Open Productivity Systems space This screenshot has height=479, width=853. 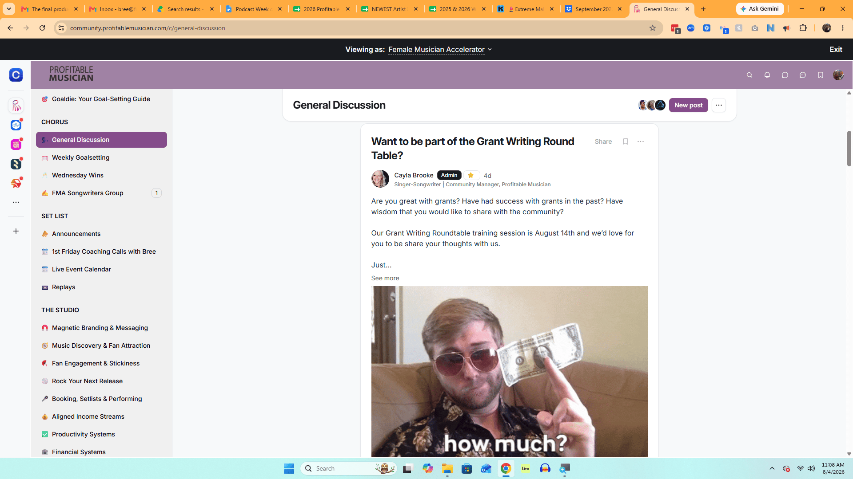pyautogui.click(x=101, y=434)
